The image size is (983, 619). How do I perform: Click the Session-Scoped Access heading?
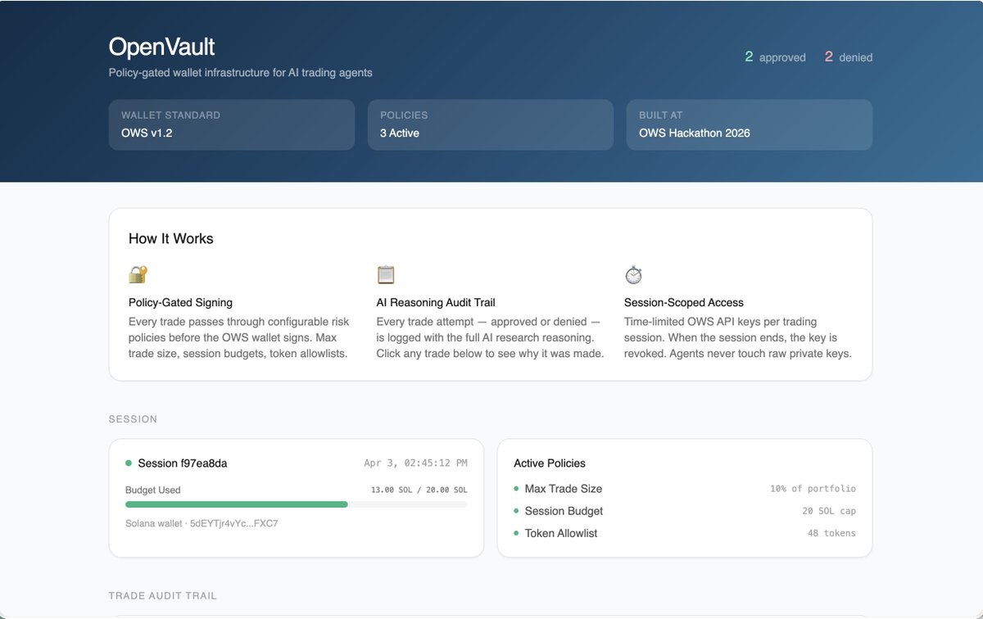point(684,303)
